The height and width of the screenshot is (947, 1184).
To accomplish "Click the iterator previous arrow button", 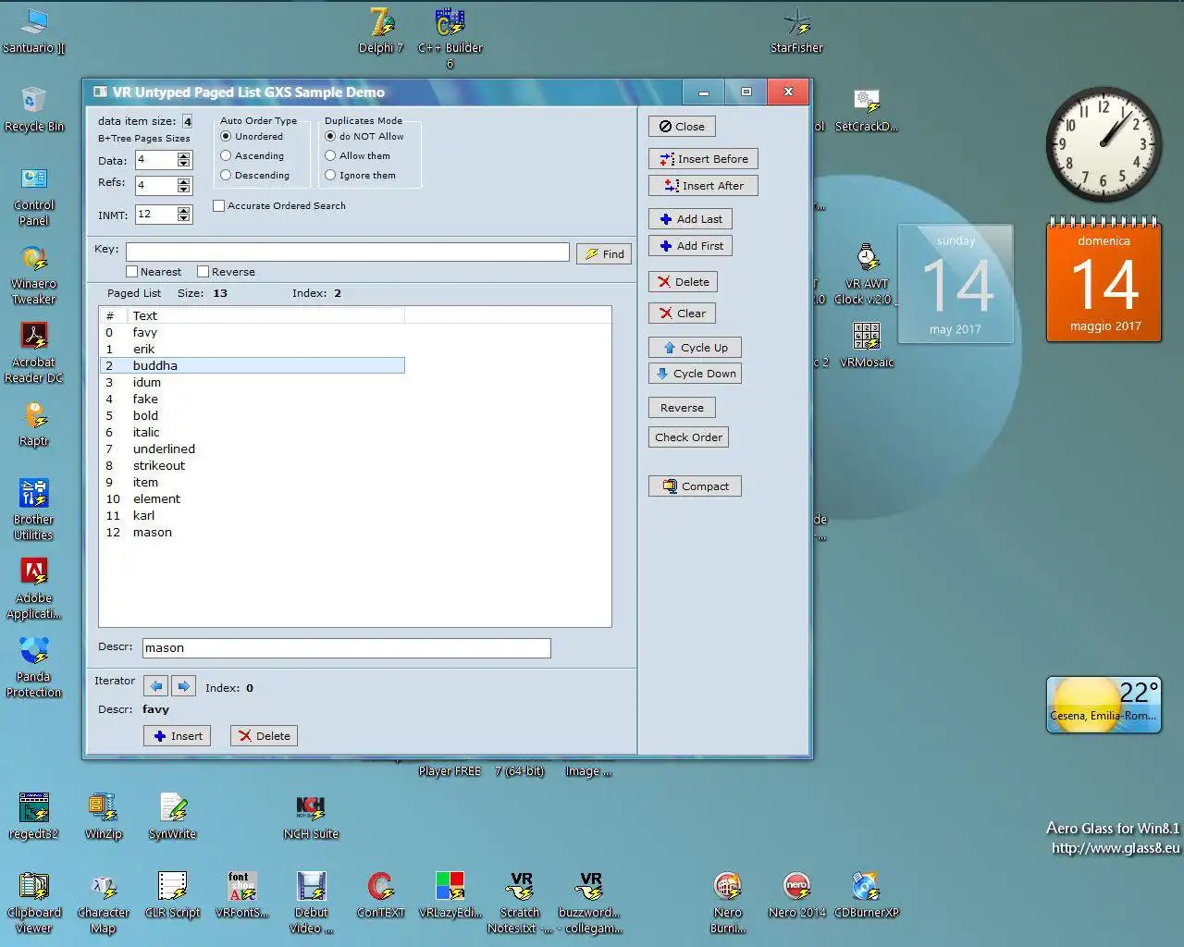I will point(155,686).
